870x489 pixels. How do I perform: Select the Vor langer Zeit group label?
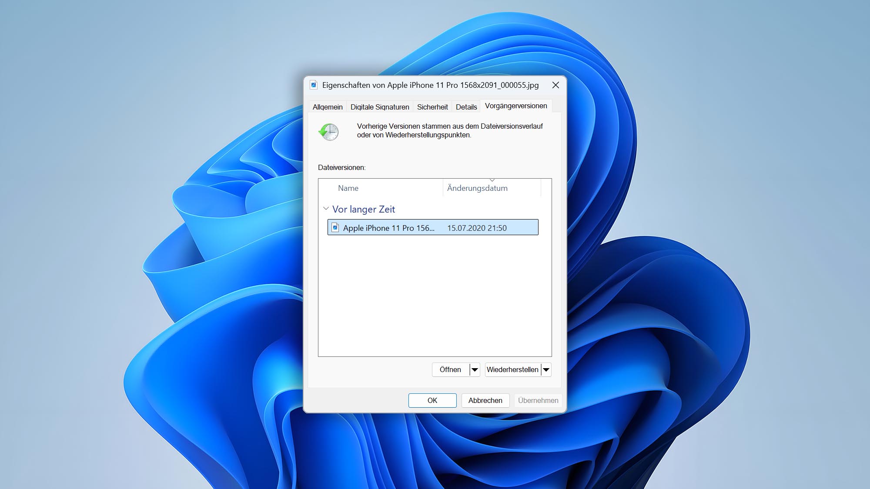[x=364, y=209]
